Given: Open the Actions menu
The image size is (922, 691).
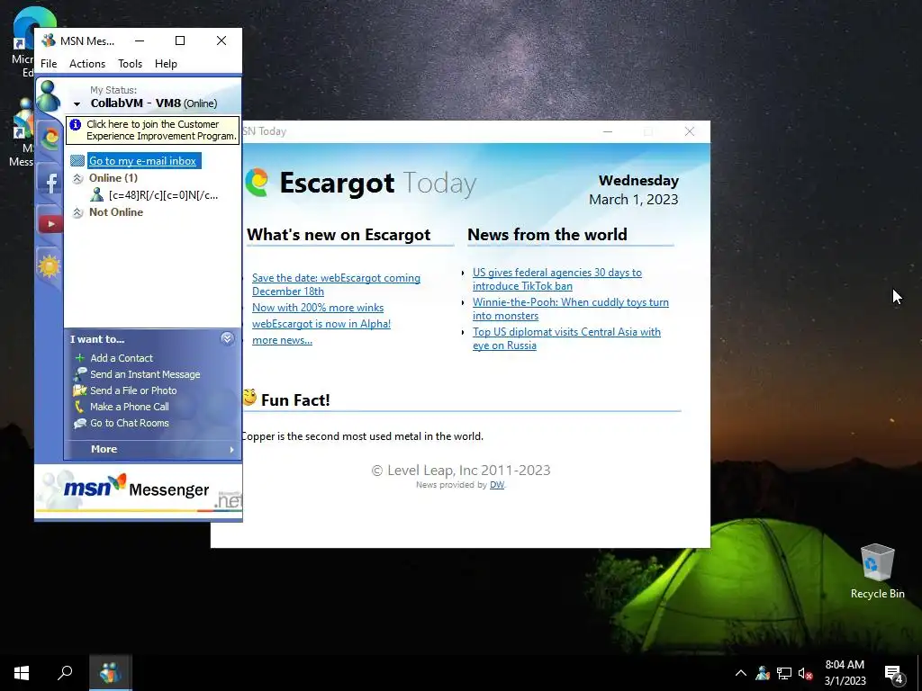Looking at the screenshot, I should click(x=87, y=64).
